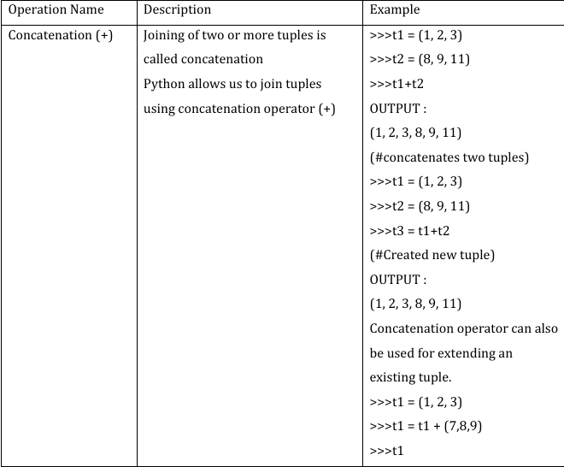This screenshot has height=467, width=564.
Task: Click the Description column header
Action: [x=178, y=9]
